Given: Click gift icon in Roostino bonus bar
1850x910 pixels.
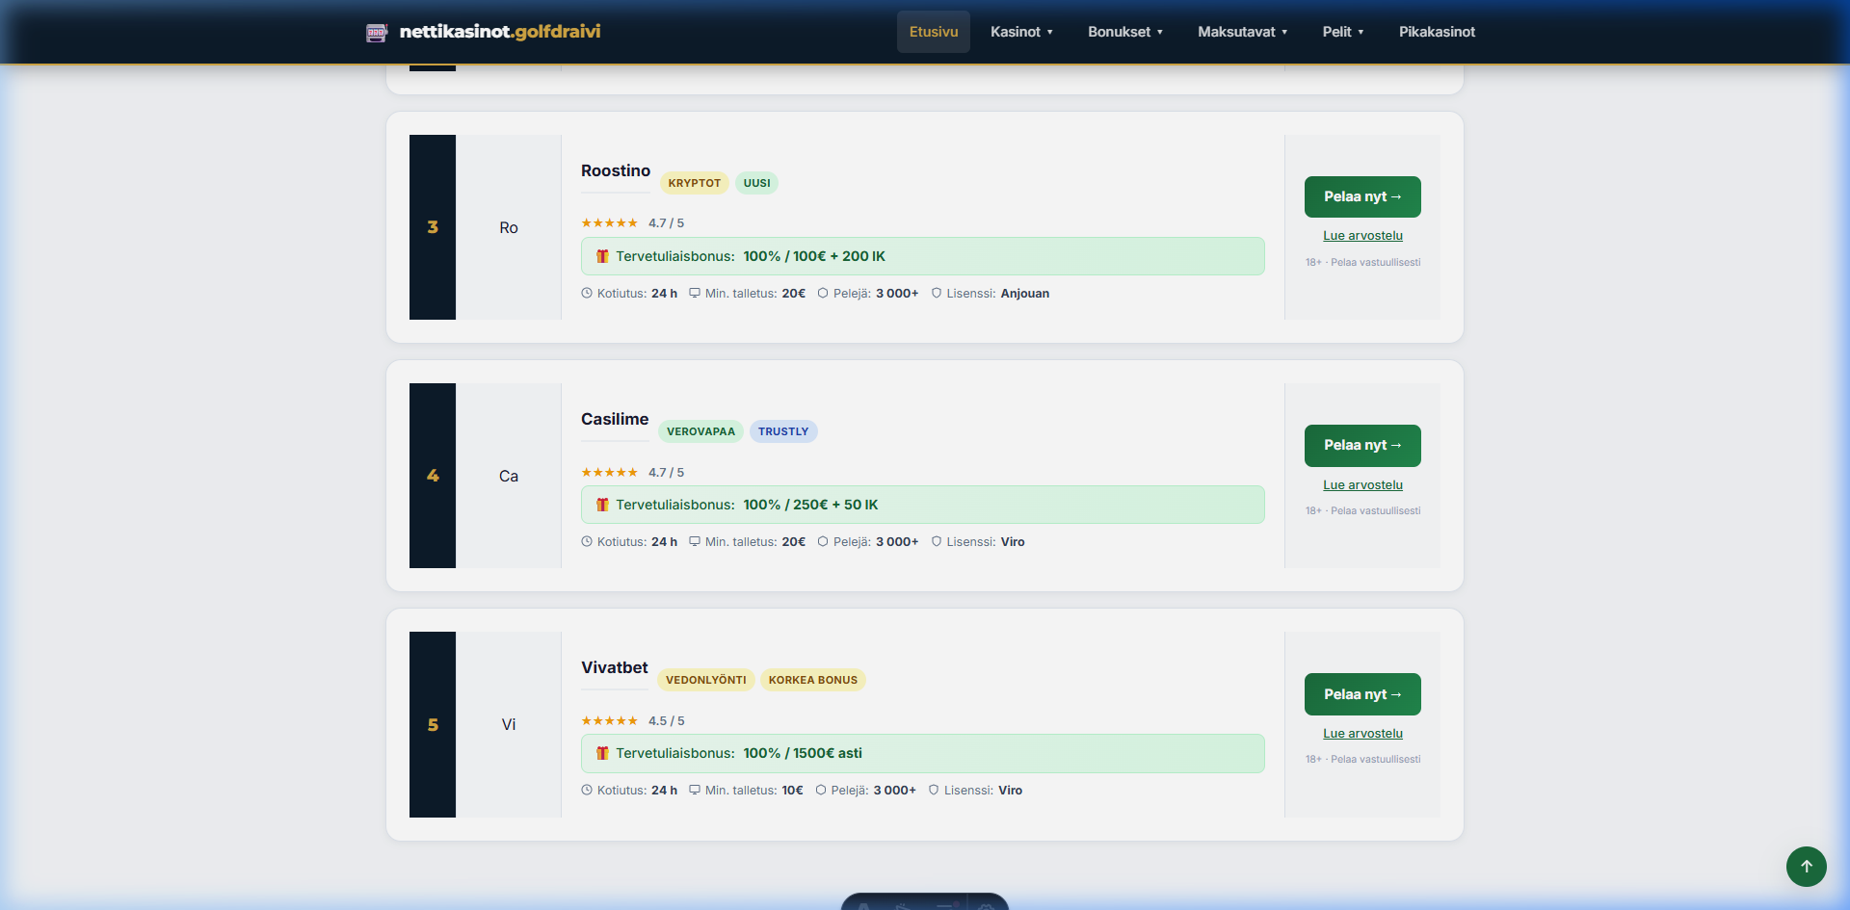Looking at the screenshot, I should click(x=602, y=256).
